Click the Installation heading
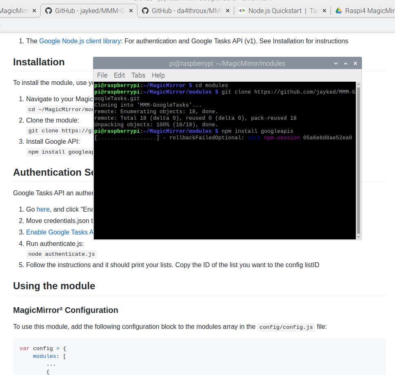The image size is (395, 375). coord(39,62)
